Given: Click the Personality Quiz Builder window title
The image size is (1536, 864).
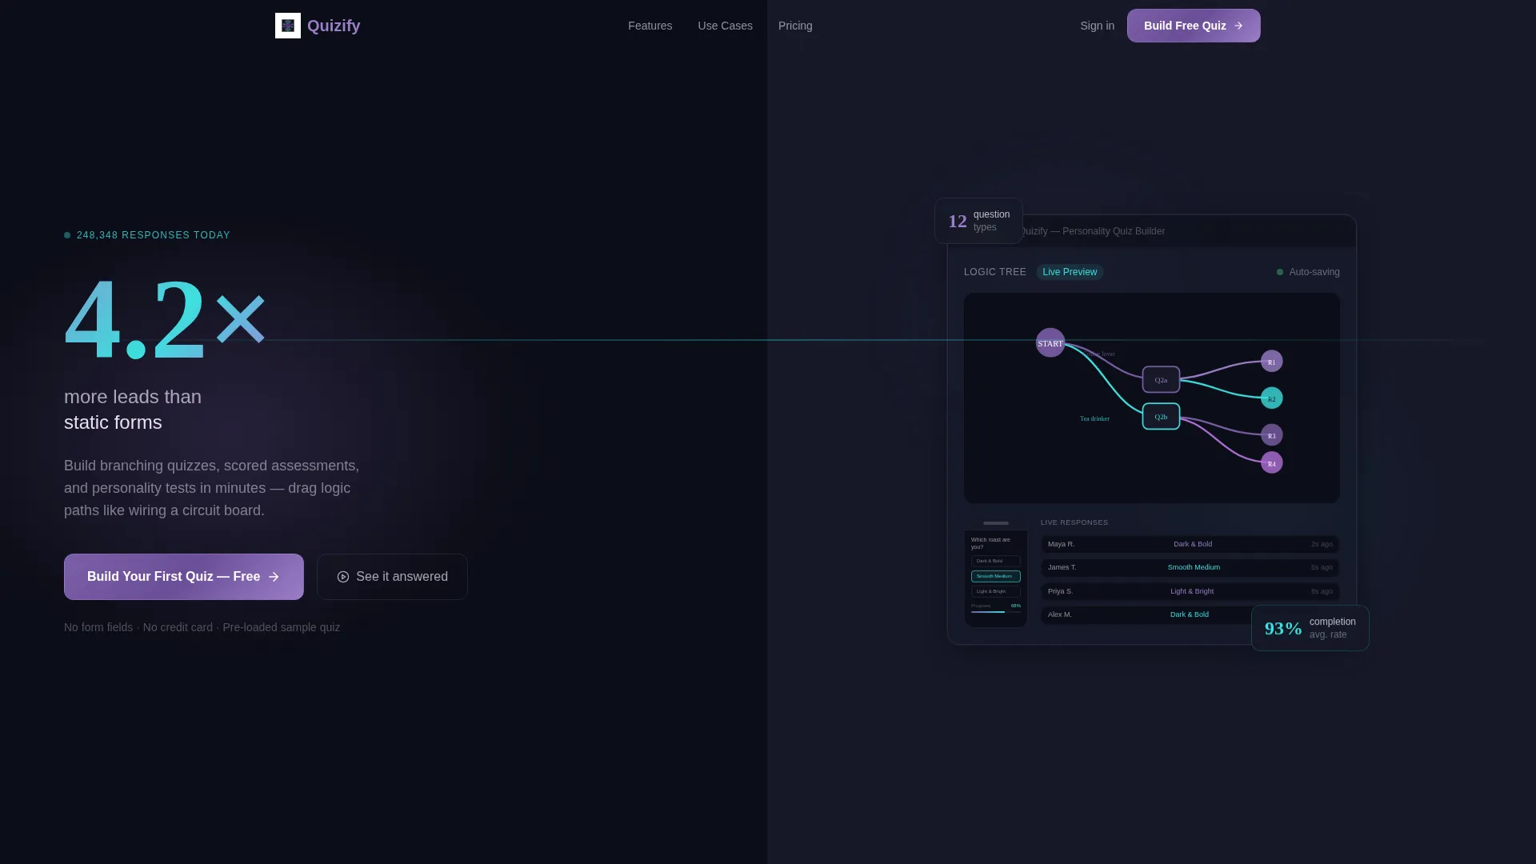Looking at the screenshot, I should [x=1093, y=231].
